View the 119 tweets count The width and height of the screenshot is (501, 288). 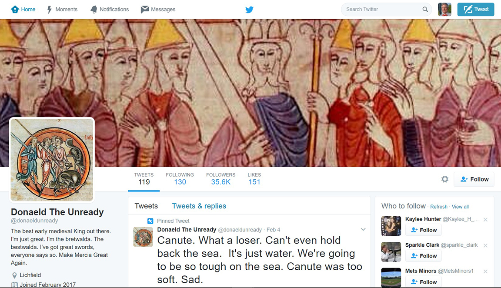(x=144, y=179)
